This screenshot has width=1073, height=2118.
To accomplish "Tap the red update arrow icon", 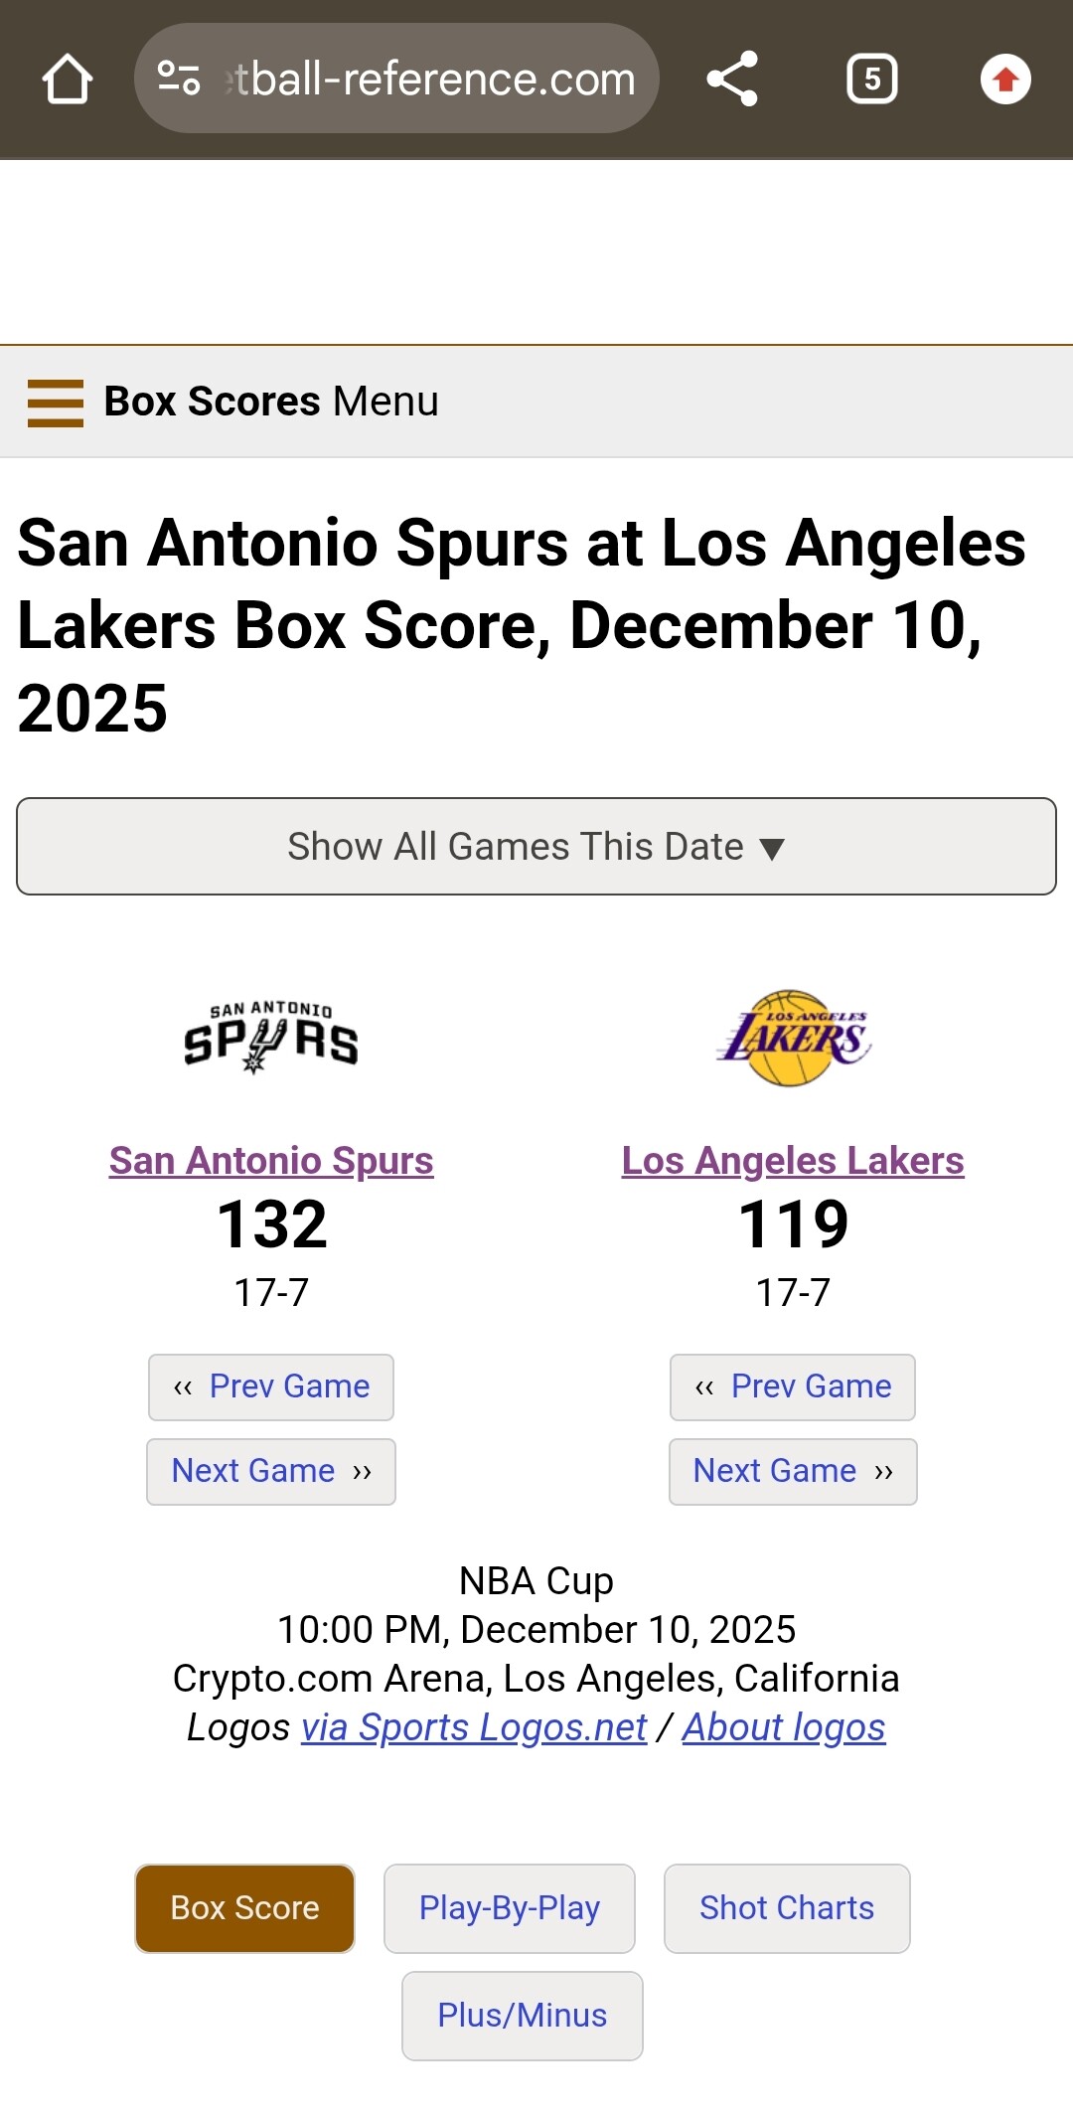I will pos(1005,80).
